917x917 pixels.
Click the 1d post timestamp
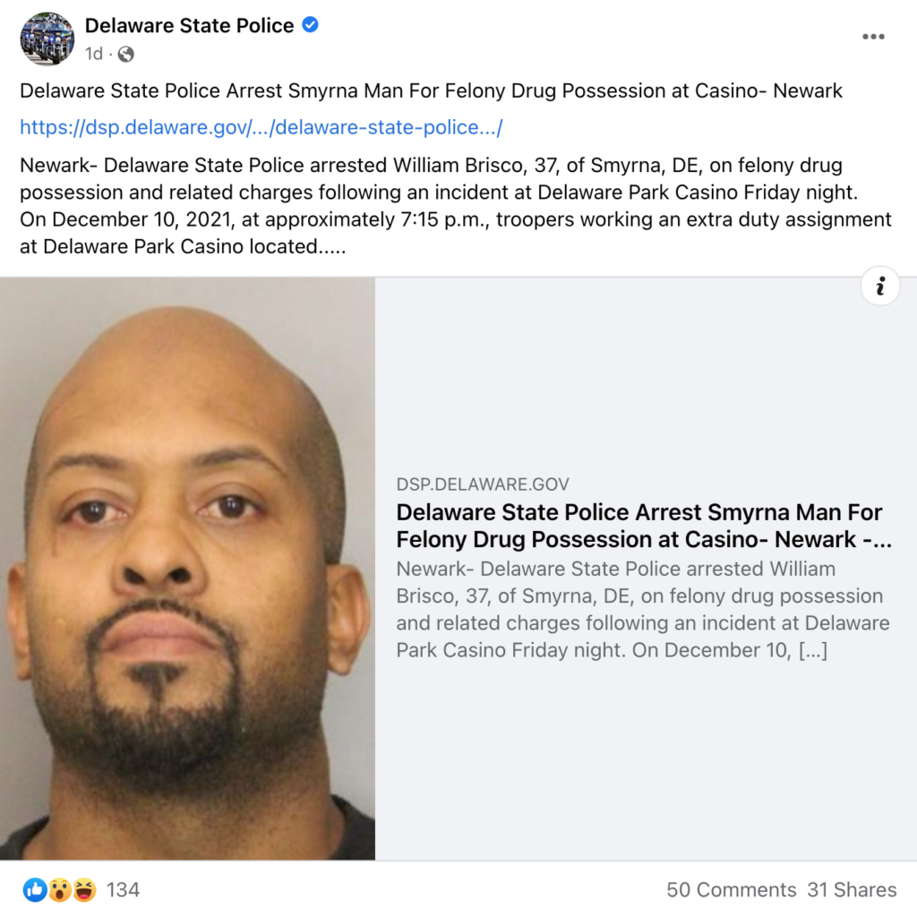93,54
